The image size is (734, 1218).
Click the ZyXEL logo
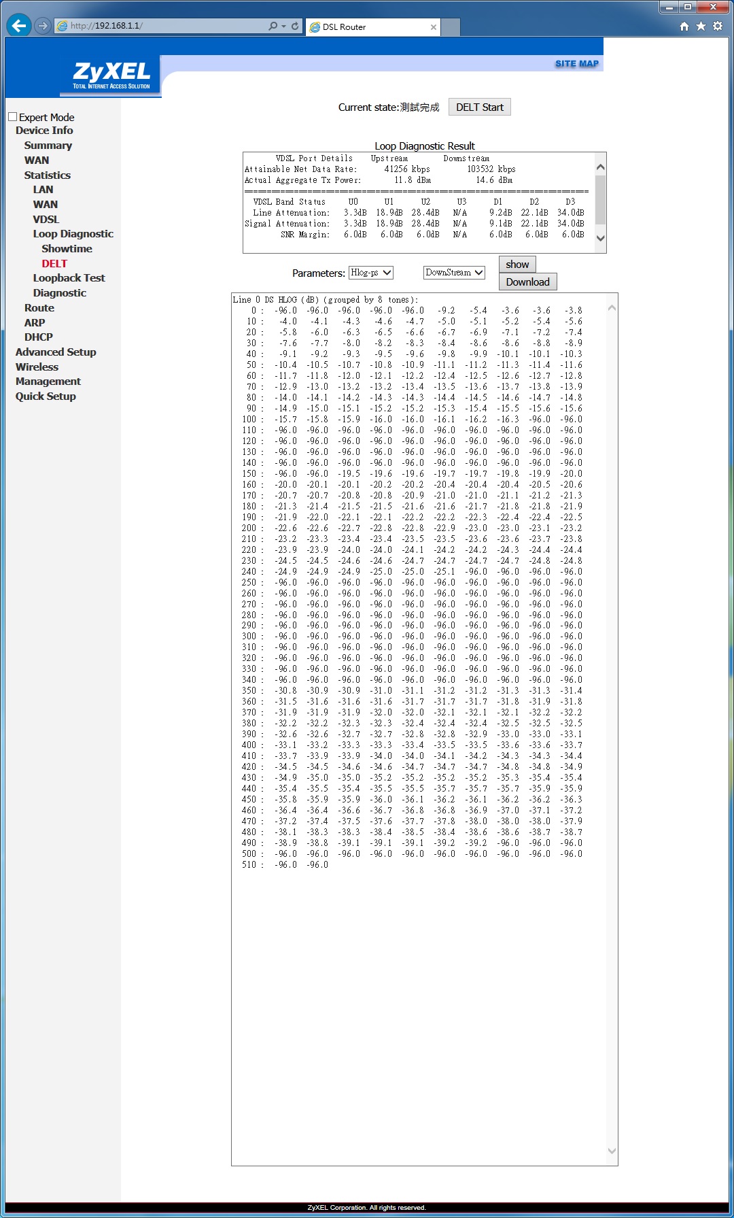coord(111,74)
